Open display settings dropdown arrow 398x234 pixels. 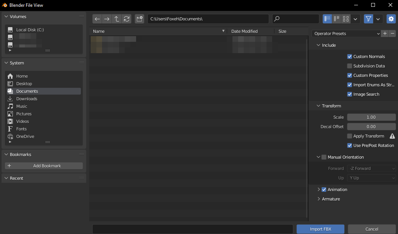[x=355, y=19]
